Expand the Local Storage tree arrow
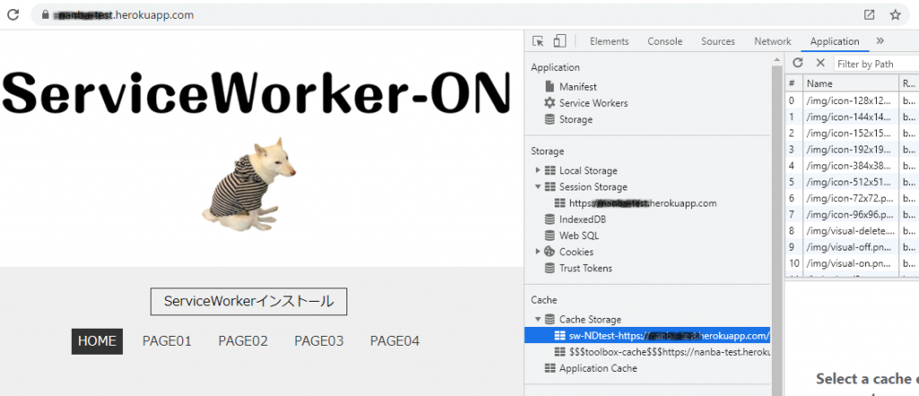 [x=538, y=171]
